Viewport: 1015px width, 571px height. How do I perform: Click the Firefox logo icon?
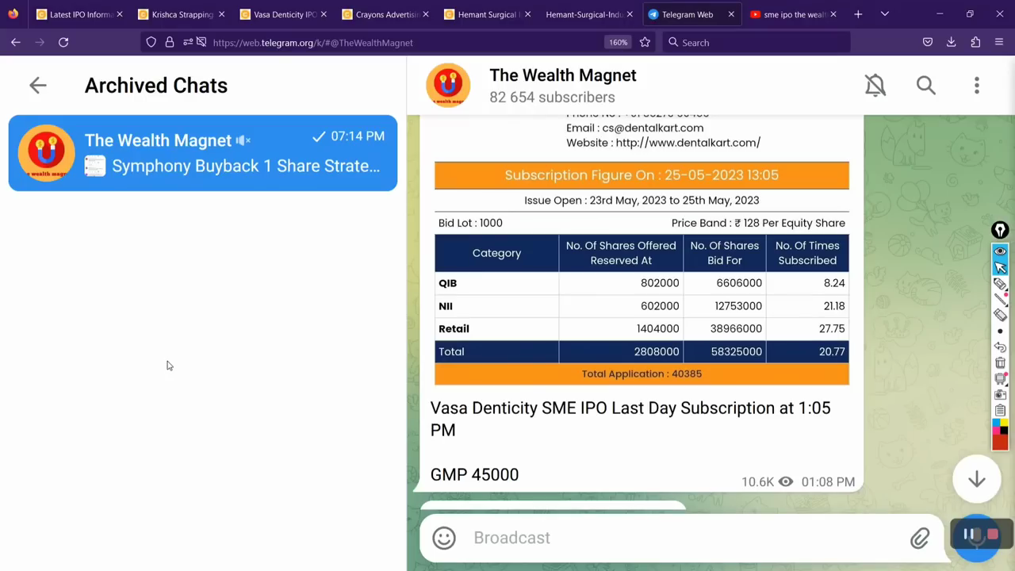[13, 14]
